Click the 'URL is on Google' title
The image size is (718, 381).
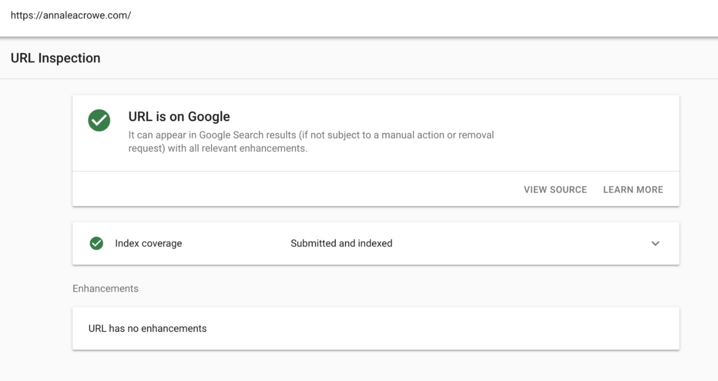click(x=179, y=116)
